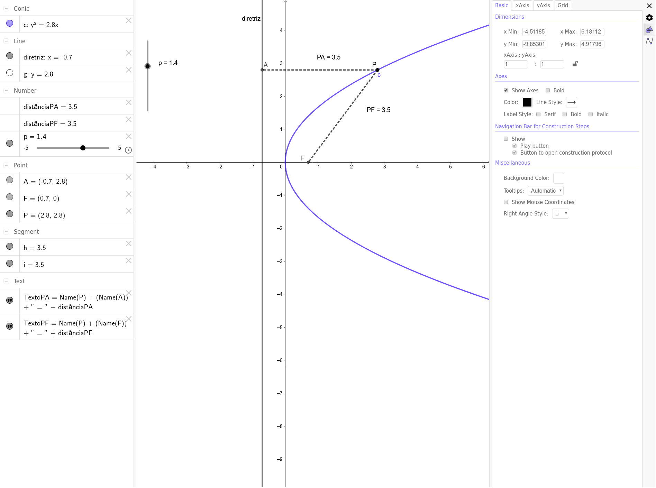
Task: Open Right Angle Style dropdown
Action: 561,214
